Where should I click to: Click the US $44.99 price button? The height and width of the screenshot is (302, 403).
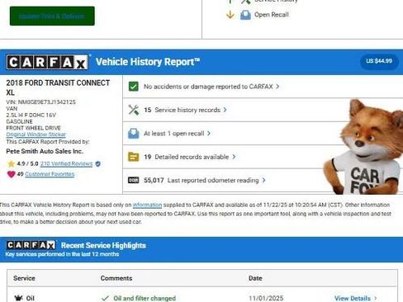(379, 61)
